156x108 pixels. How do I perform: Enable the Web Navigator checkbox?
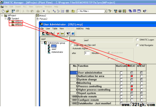137,45
